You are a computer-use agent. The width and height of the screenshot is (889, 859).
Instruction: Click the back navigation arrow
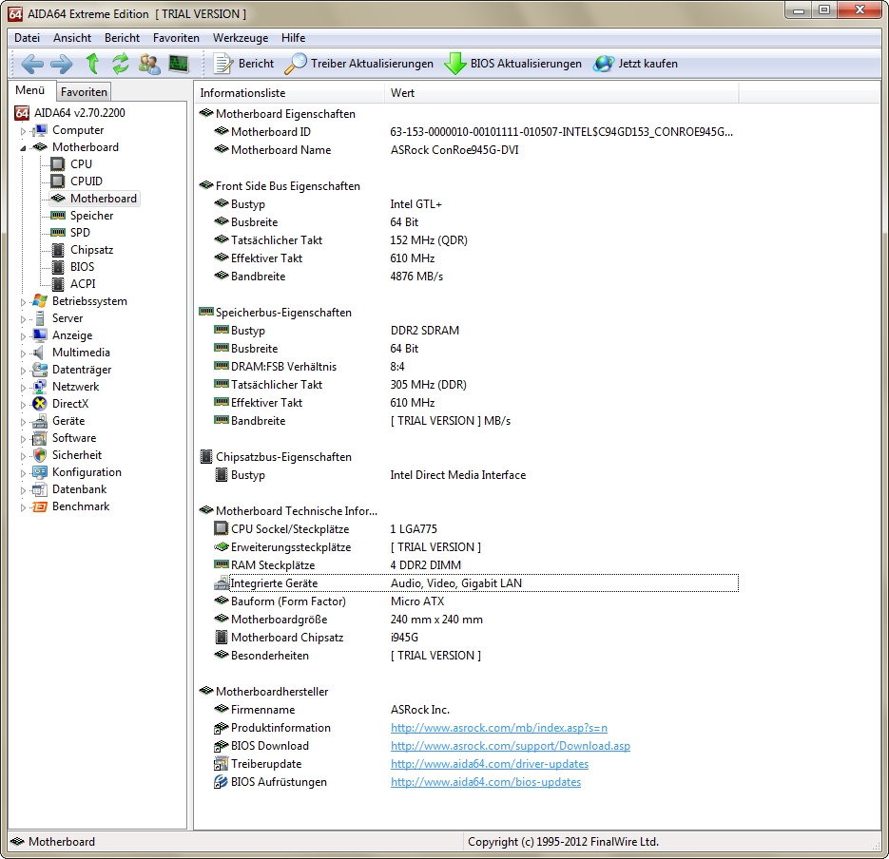(32, 64)
